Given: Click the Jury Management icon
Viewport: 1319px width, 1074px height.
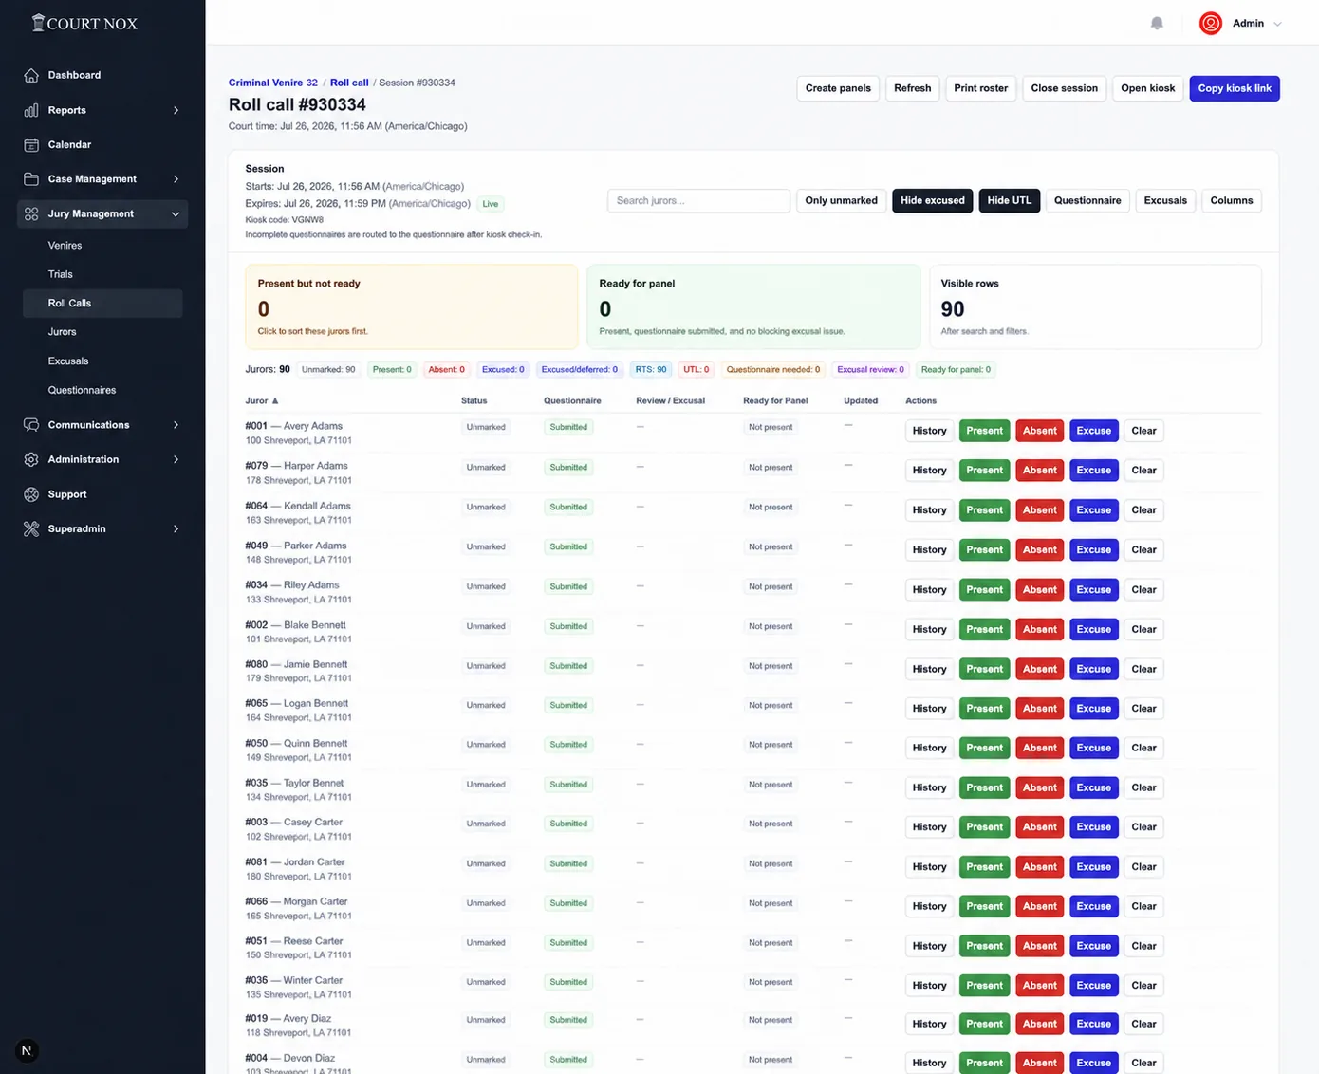Looking at the screenshot, I should pos(31,213).
